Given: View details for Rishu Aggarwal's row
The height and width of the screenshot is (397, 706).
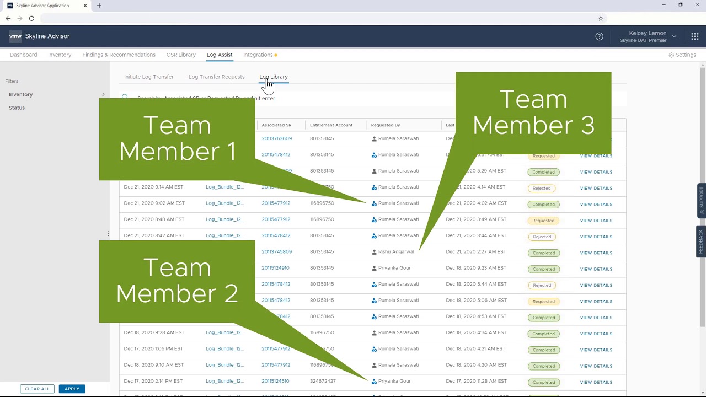Looking at the screenshot, I should (x=596, y=253).
